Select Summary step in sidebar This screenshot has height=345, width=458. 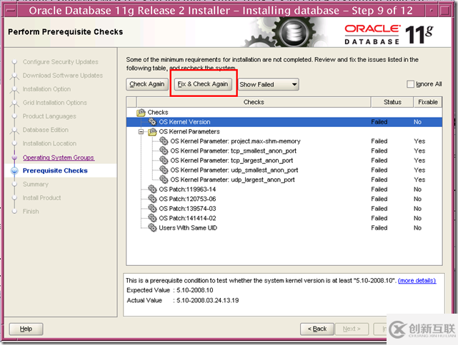click(x=36, y=184)
